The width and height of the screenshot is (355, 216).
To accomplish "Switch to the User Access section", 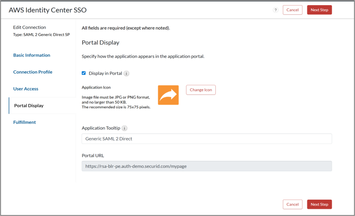I will [26, 89].
